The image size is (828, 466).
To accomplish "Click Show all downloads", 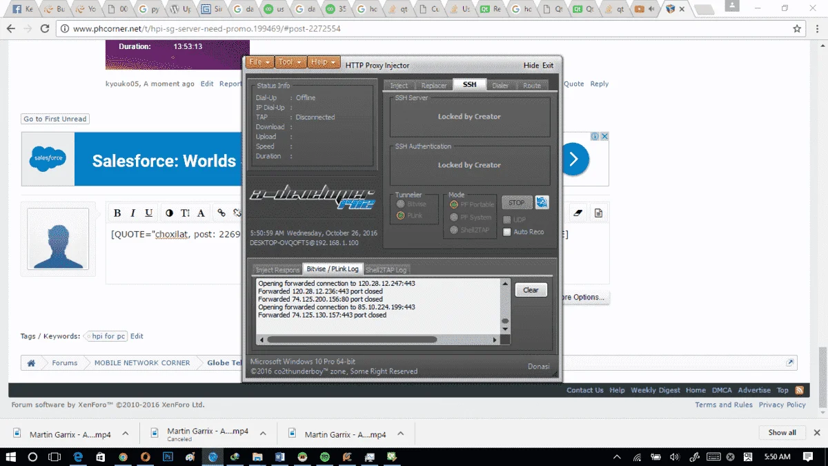I will (782, 433).
